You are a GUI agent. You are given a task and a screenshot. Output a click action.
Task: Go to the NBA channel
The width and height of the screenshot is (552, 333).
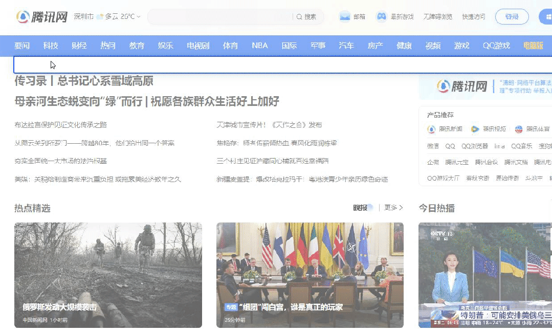260,46
